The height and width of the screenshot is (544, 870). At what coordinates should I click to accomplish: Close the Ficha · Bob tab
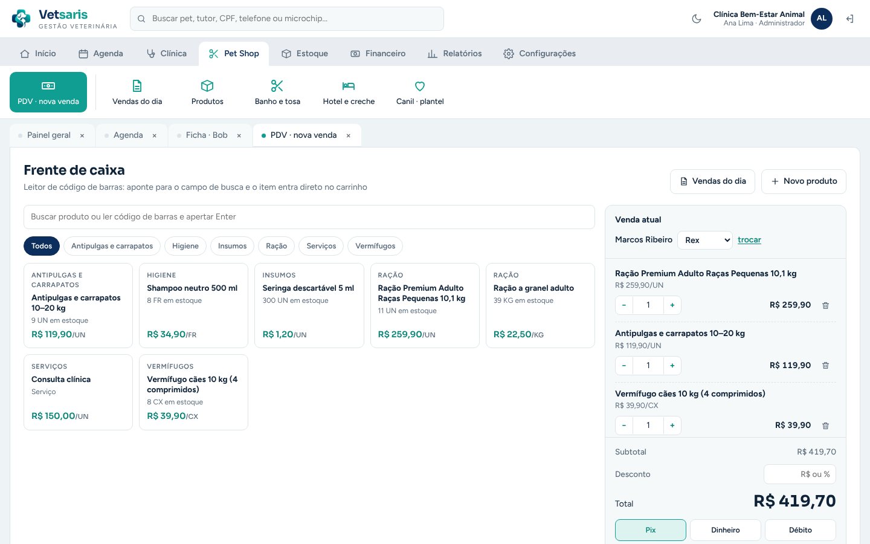click(x=239, y=135)
